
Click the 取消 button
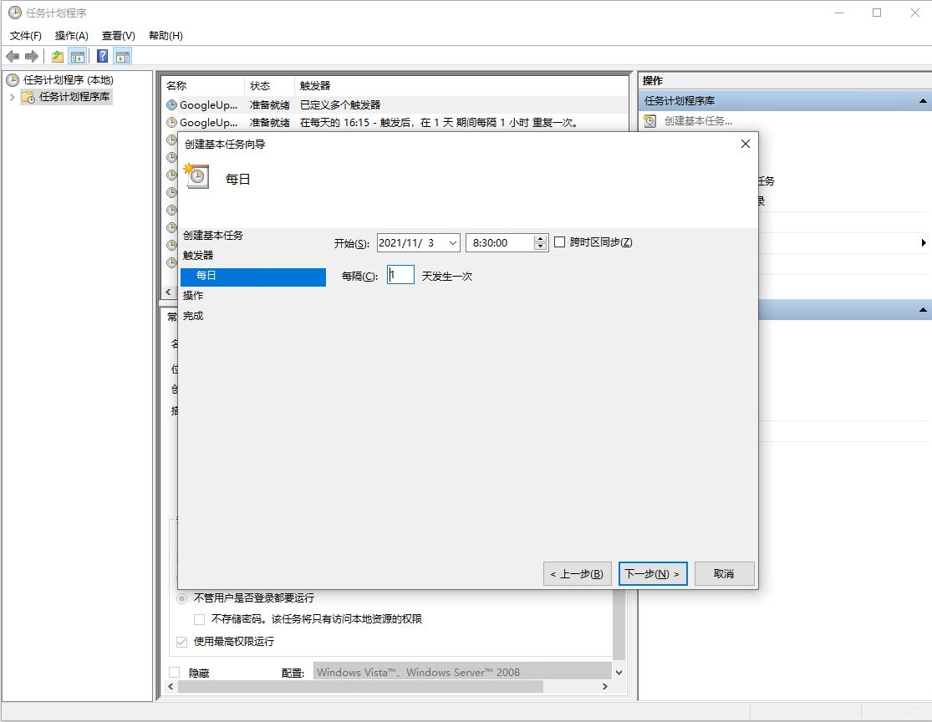[x=724, y=574]
